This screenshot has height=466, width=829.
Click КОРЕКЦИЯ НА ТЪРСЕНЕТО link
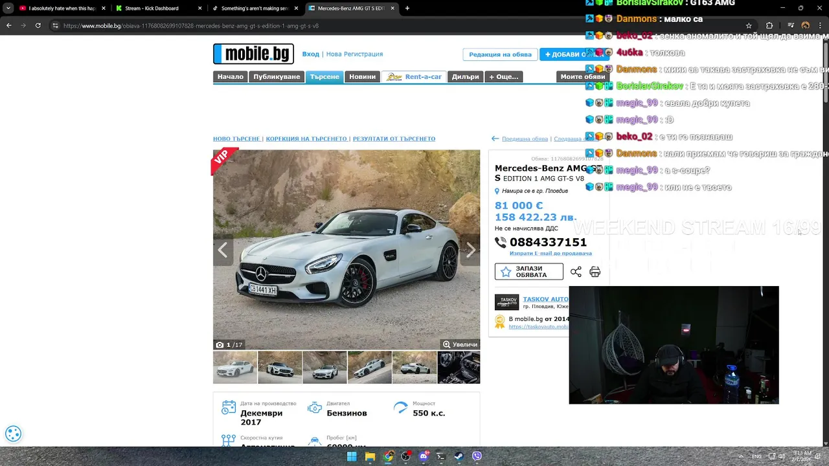tap(306, 139)
